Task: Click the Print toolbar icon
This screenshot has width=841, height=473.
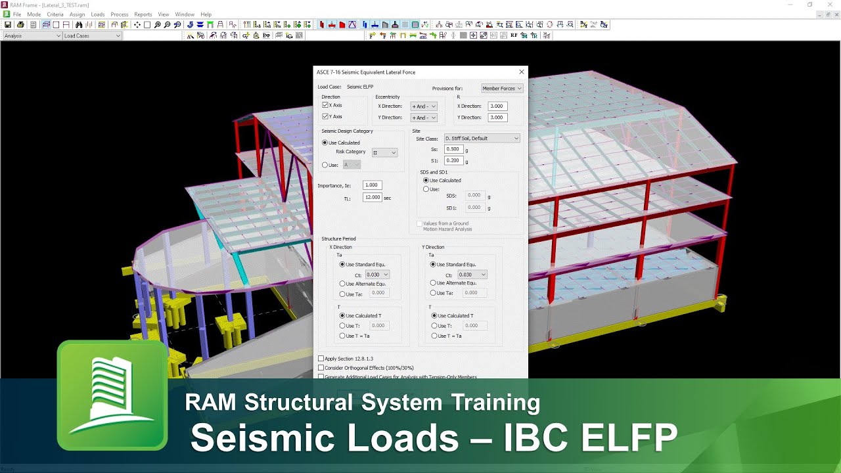Action: [20, 25]
